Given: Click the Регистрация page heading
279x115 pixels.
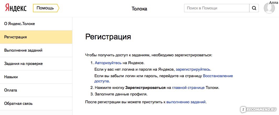Looking at the screenshot, I should tap(108, 37).
